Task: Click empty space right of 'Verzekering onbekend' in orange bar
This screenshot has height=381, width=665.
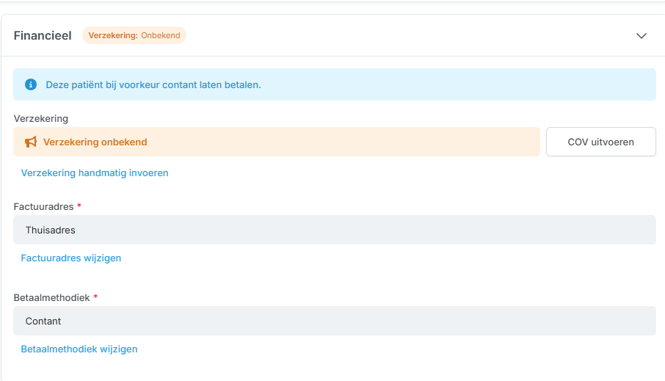Action: [352, 142]
